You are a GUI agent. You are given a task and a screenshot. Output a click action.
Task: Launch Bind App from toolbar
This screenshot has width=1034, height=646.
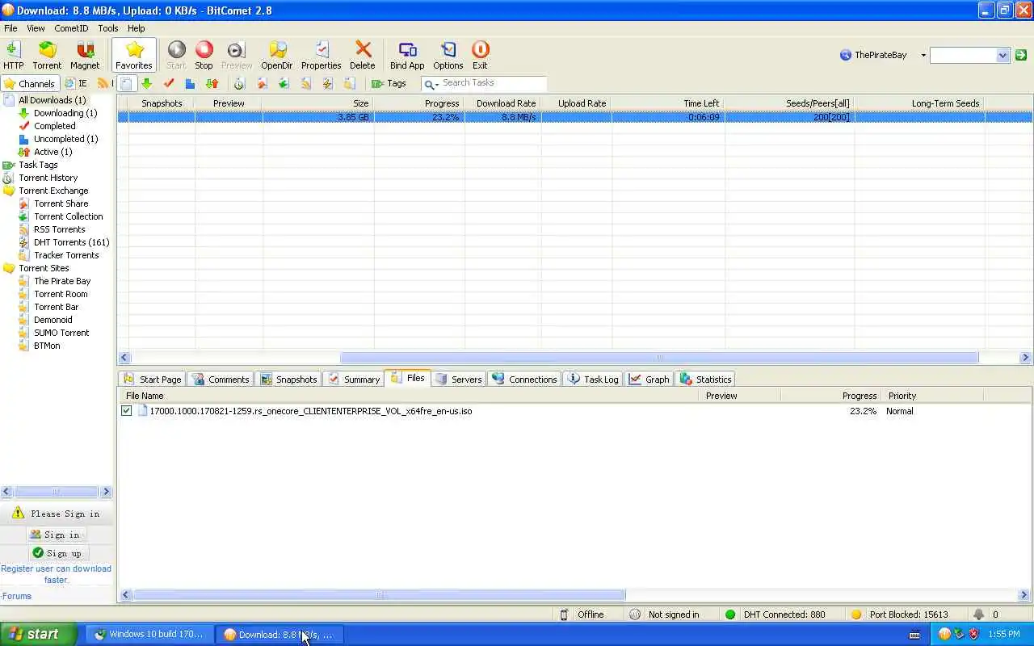[x=407, y=55]
